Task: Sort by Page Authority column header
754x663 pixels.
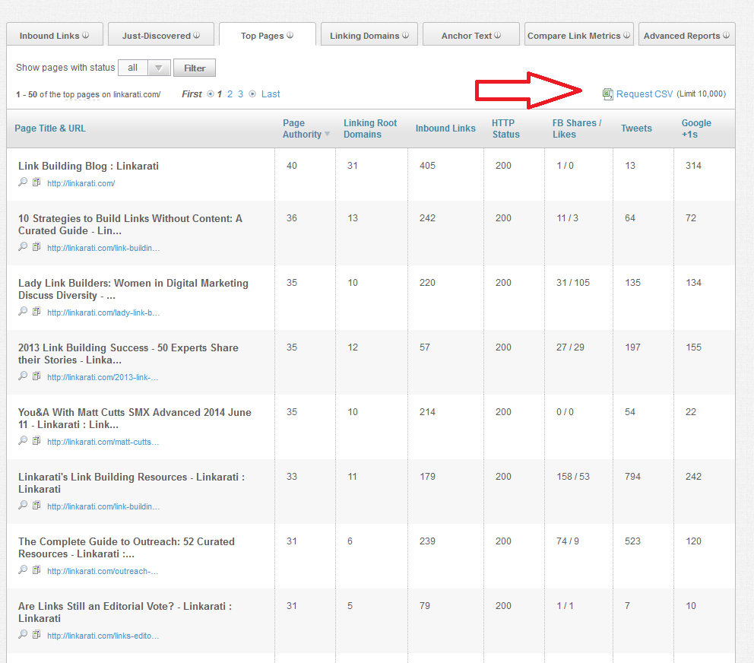Action: pos(302,128)
